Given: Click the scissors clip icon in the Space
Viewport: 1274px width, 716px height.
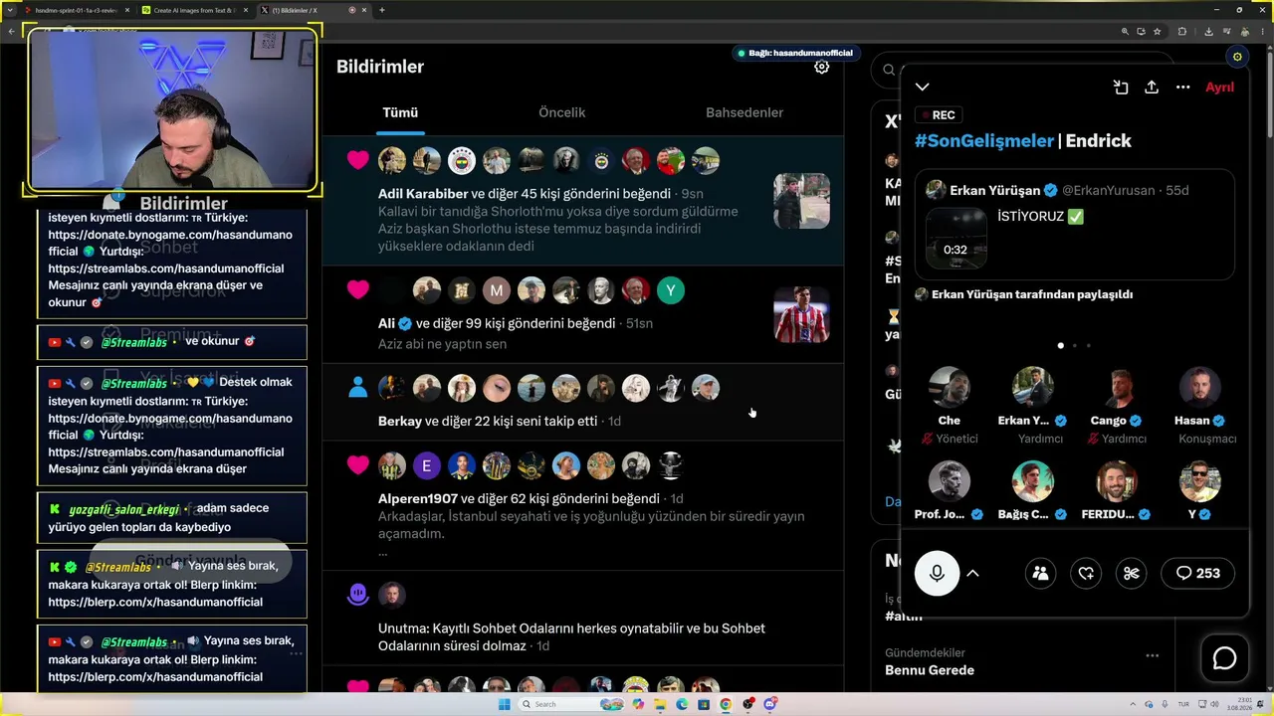Looking at the screenshot, I should click(x=1132, y=573).
